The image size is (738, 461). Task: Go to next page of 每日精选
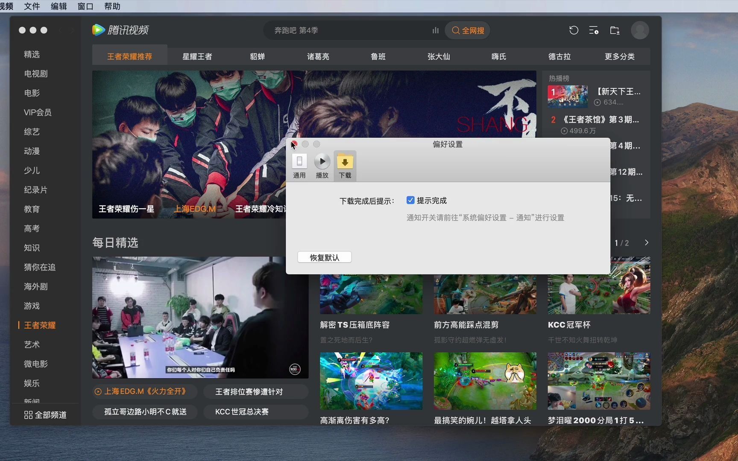click(x=647, y=242)
